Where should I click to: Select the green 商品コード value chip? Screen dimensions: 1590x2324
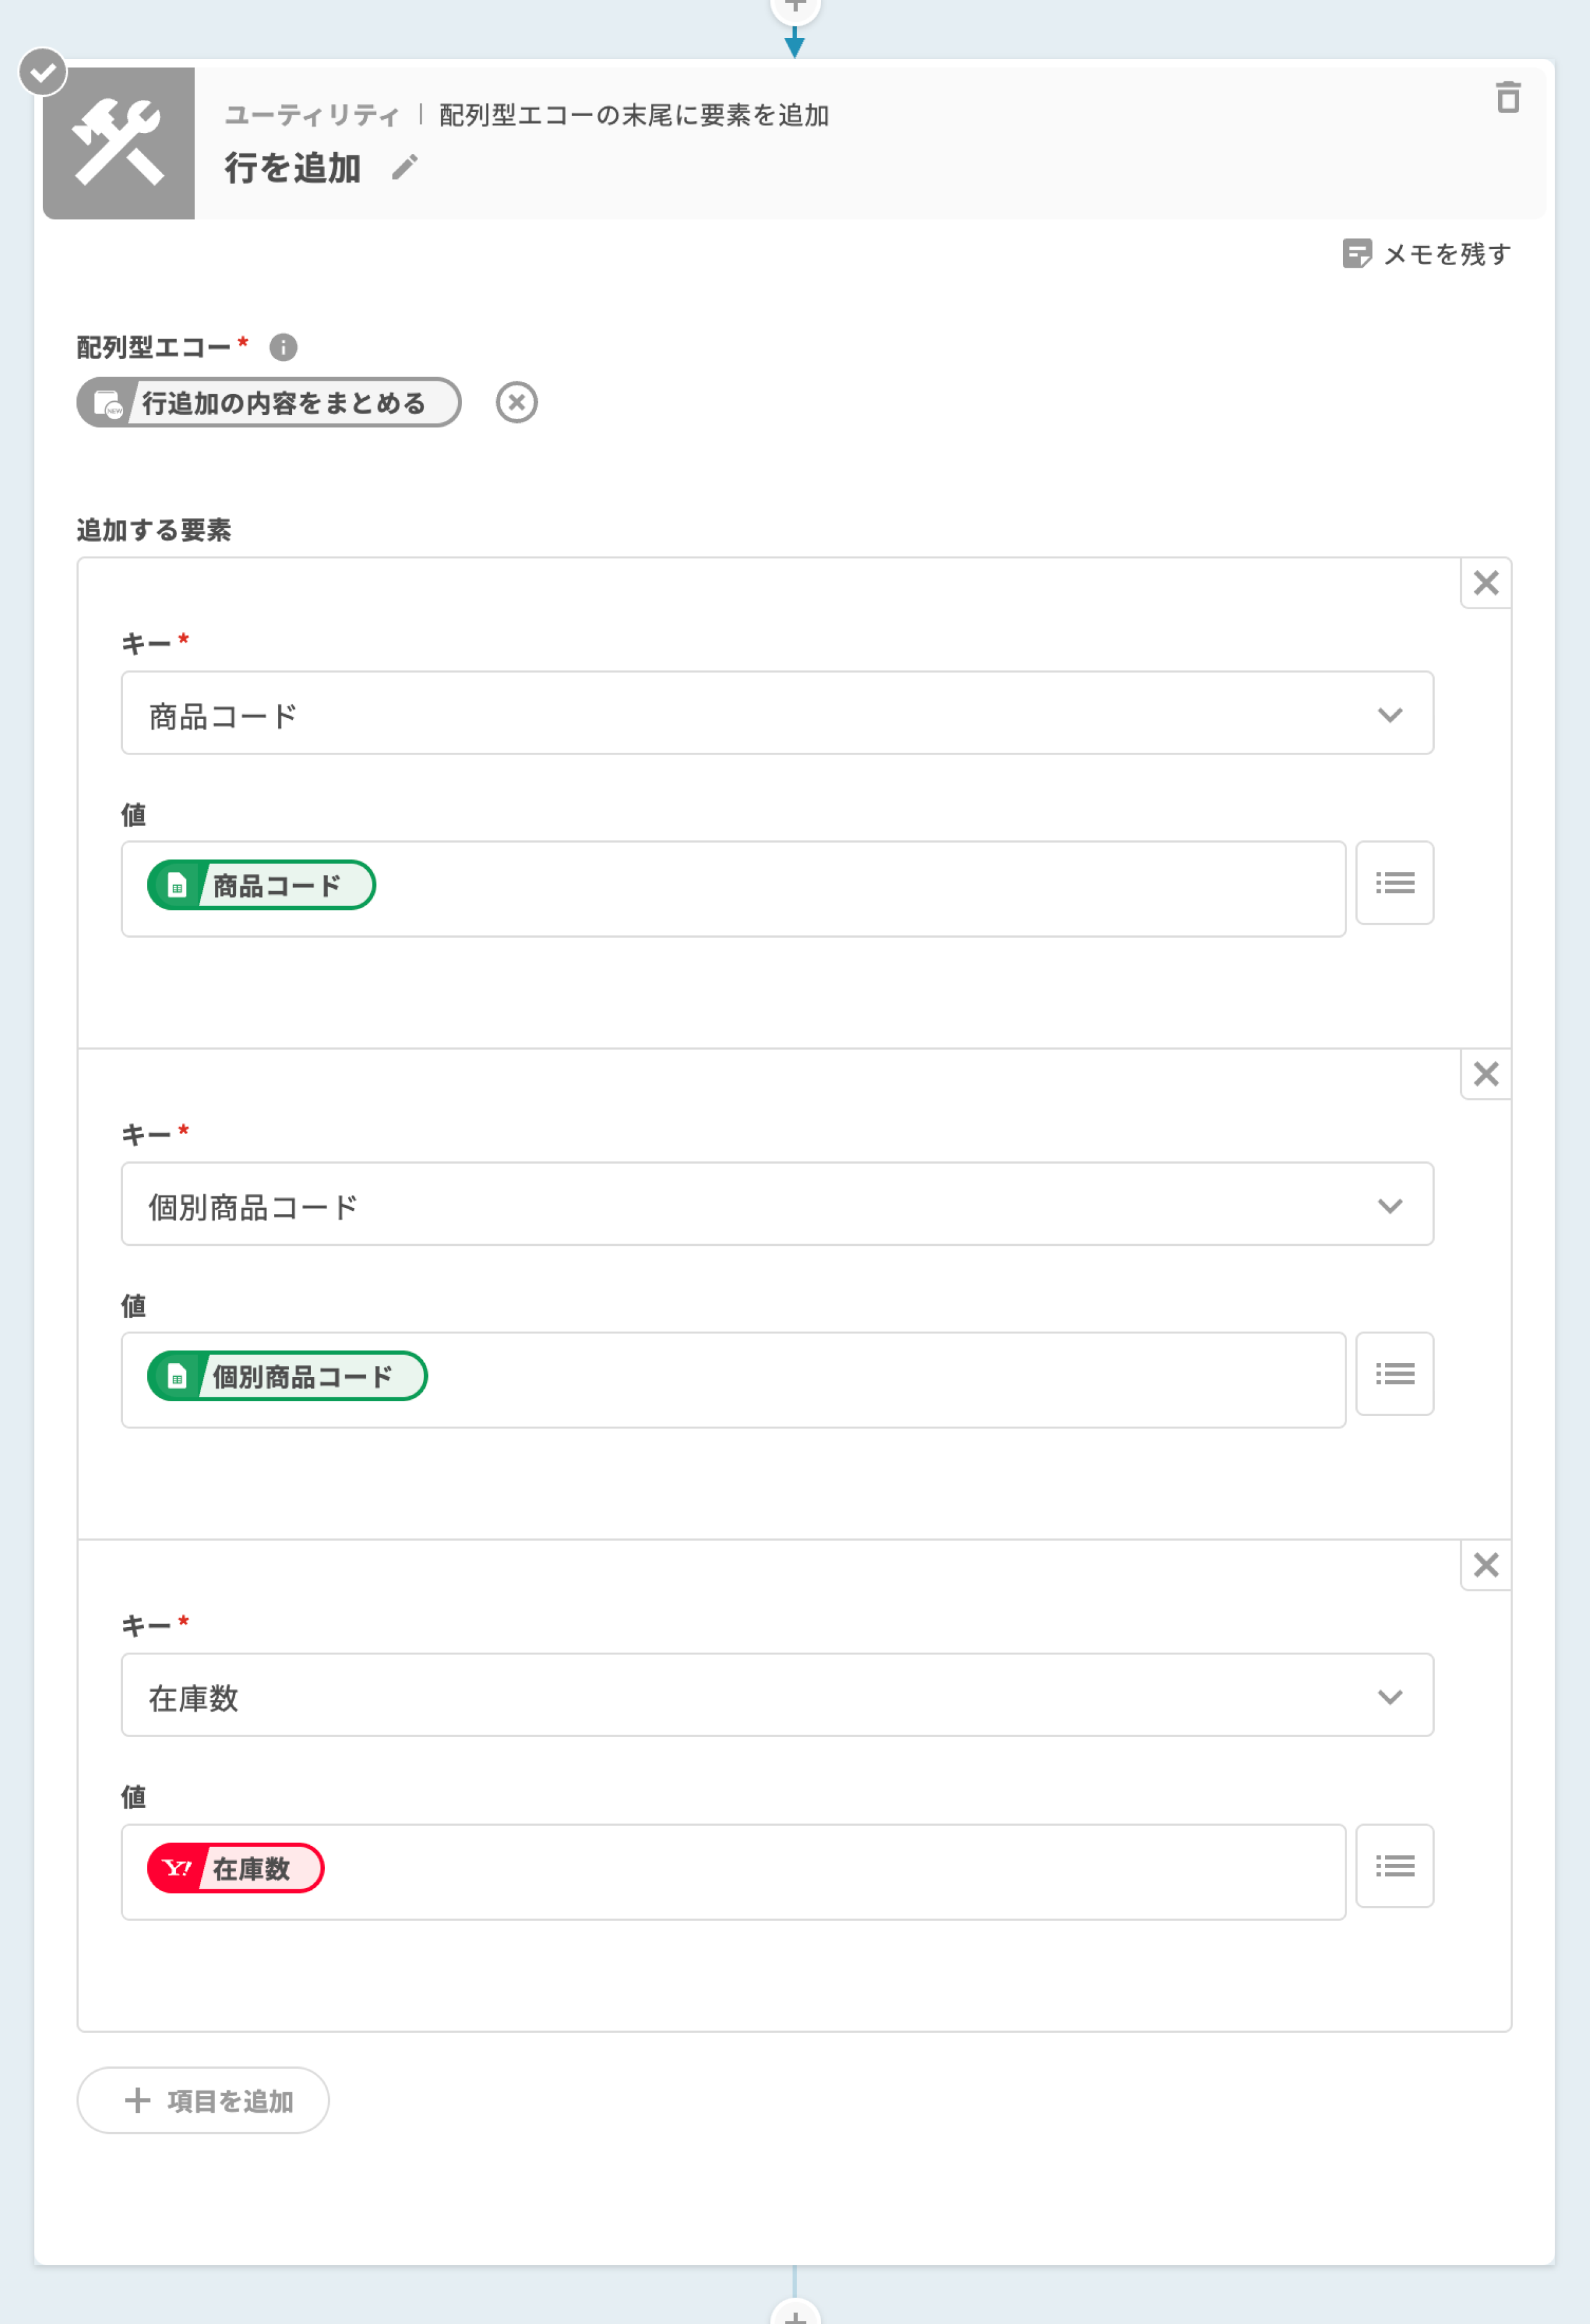coord(261,885)
